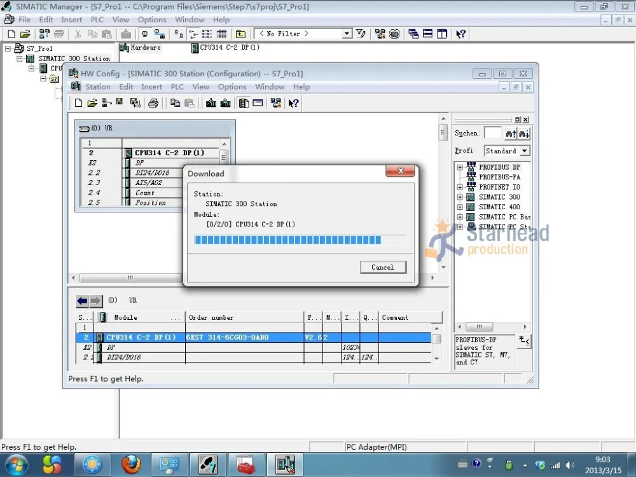Click Save and Compile icon in HW Config

point(135,103)
